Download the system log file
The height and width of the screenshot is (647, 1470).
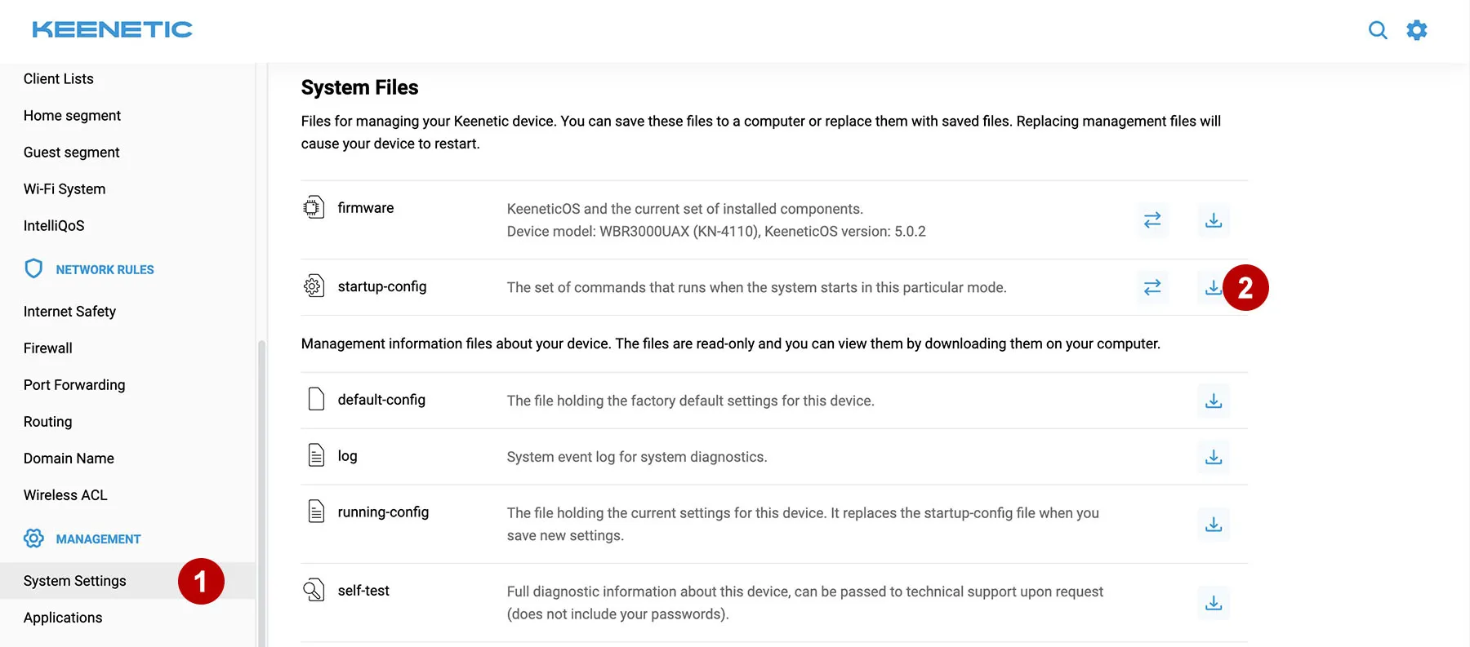tap(1214, 457)
